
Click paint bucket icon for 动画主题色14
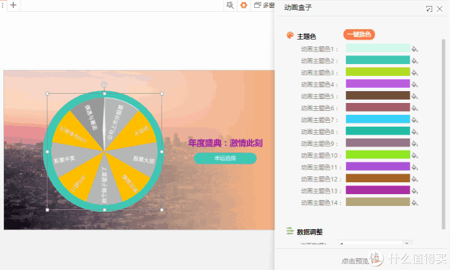[x=415, y=203]
